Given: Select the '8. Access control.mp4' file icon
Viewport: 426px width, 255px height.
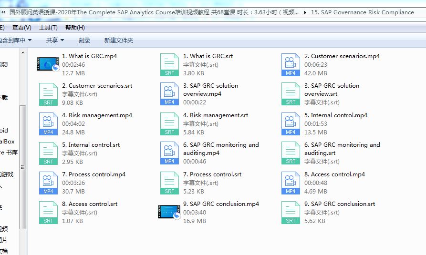Looking at the screenshot, I should coord(291,183).
